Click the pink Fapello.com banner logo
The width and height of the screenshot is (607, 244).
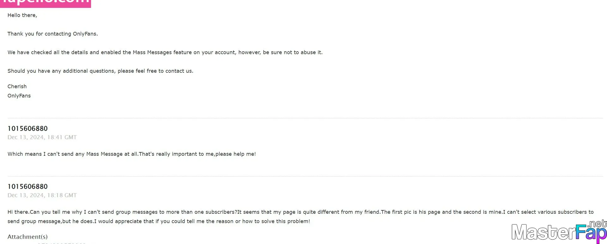46,3
